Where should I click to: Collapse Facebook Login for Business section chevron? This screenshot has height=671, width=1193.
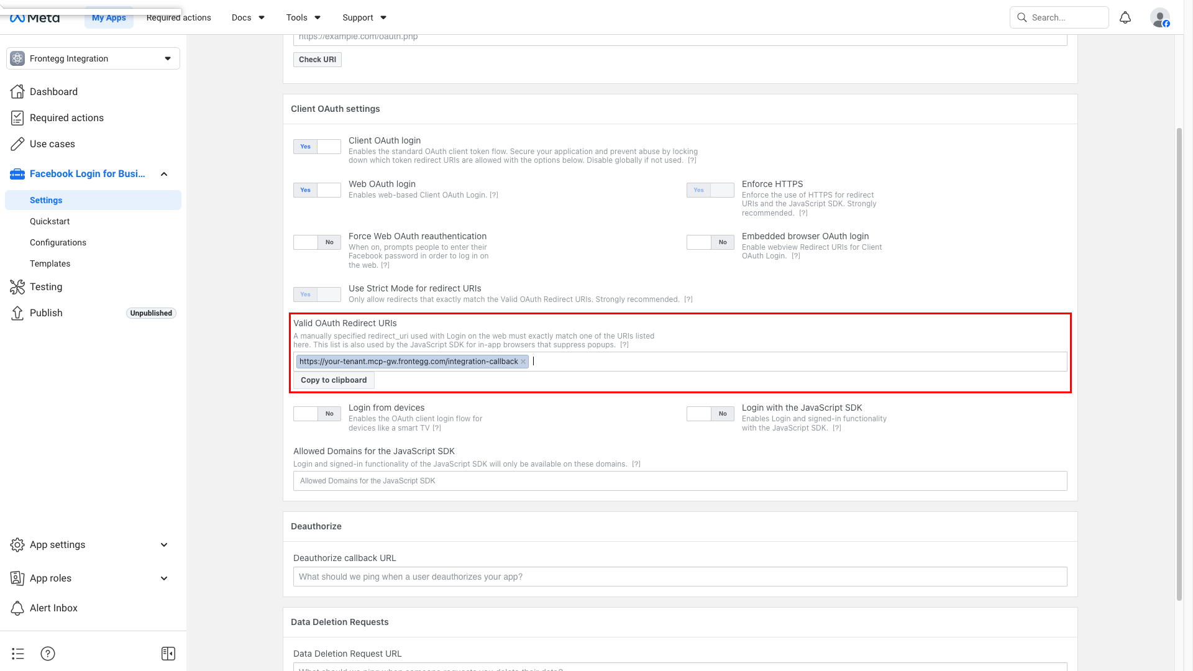tap(164, 174)
